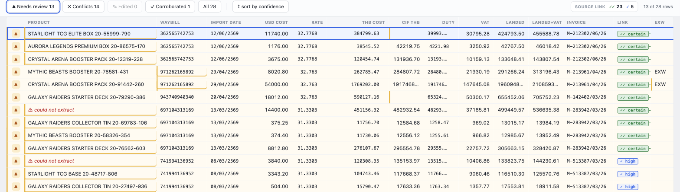The height and width of the screenshot is (192, 680).
Task: Click the LANDED+VAT column header
Action: pyautogui.click(x=546, y=22)
